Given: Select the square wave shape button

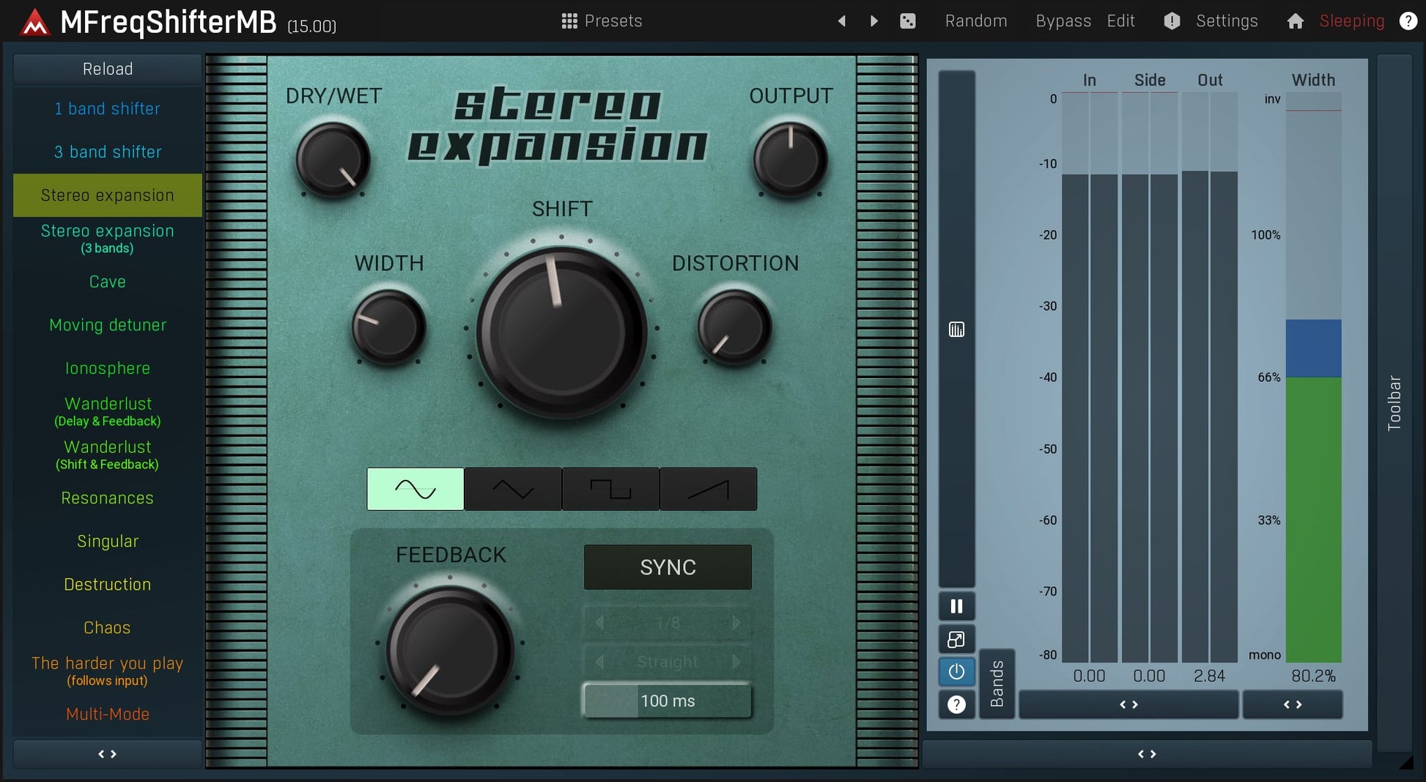Looking at the screenshot, I should [610, 489].
